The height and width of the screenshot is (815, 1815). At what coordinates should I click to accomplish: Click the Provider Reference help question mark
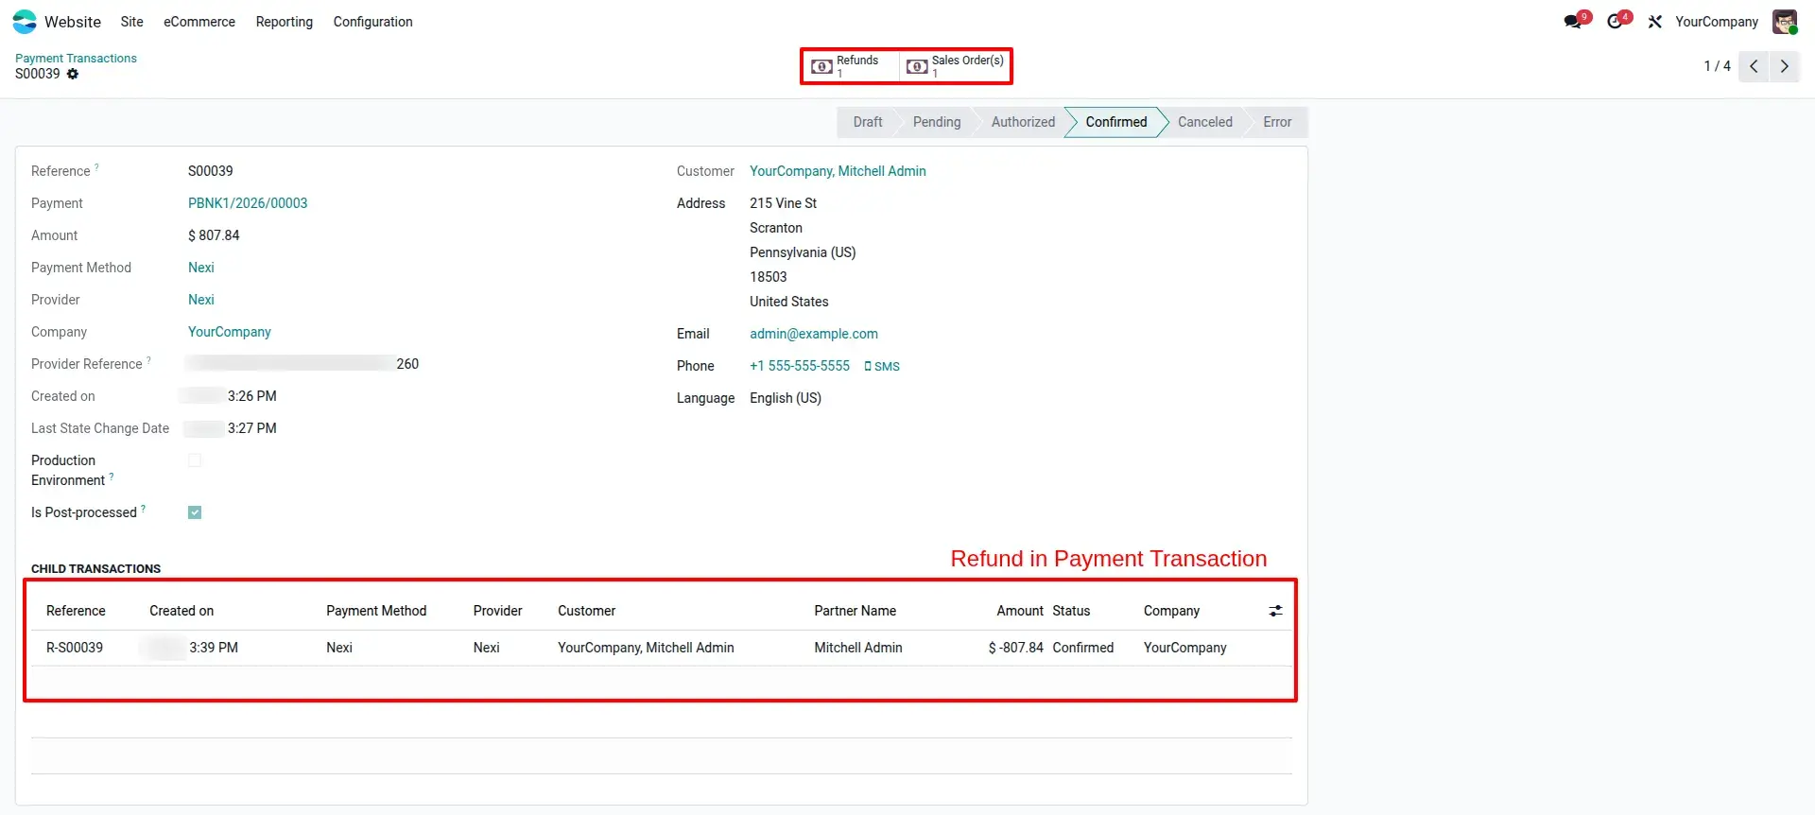148,360
